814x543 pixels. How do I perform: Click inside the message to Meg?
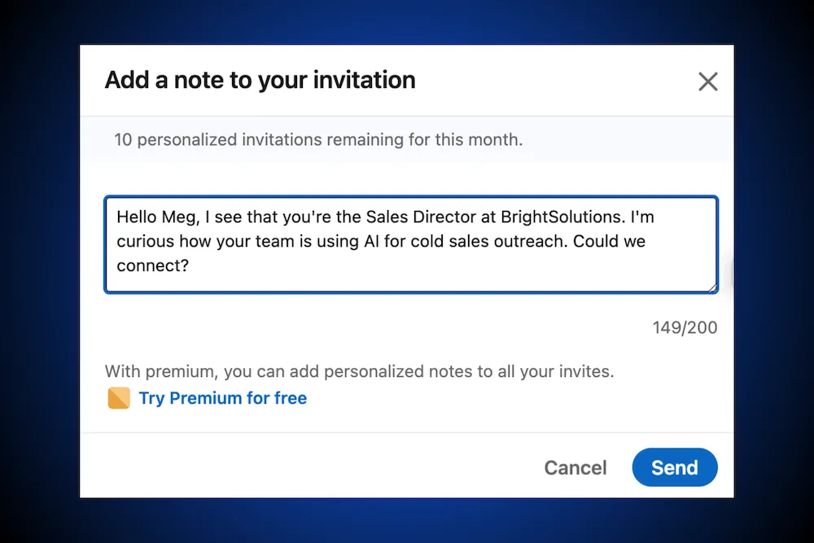click(410, 241)
